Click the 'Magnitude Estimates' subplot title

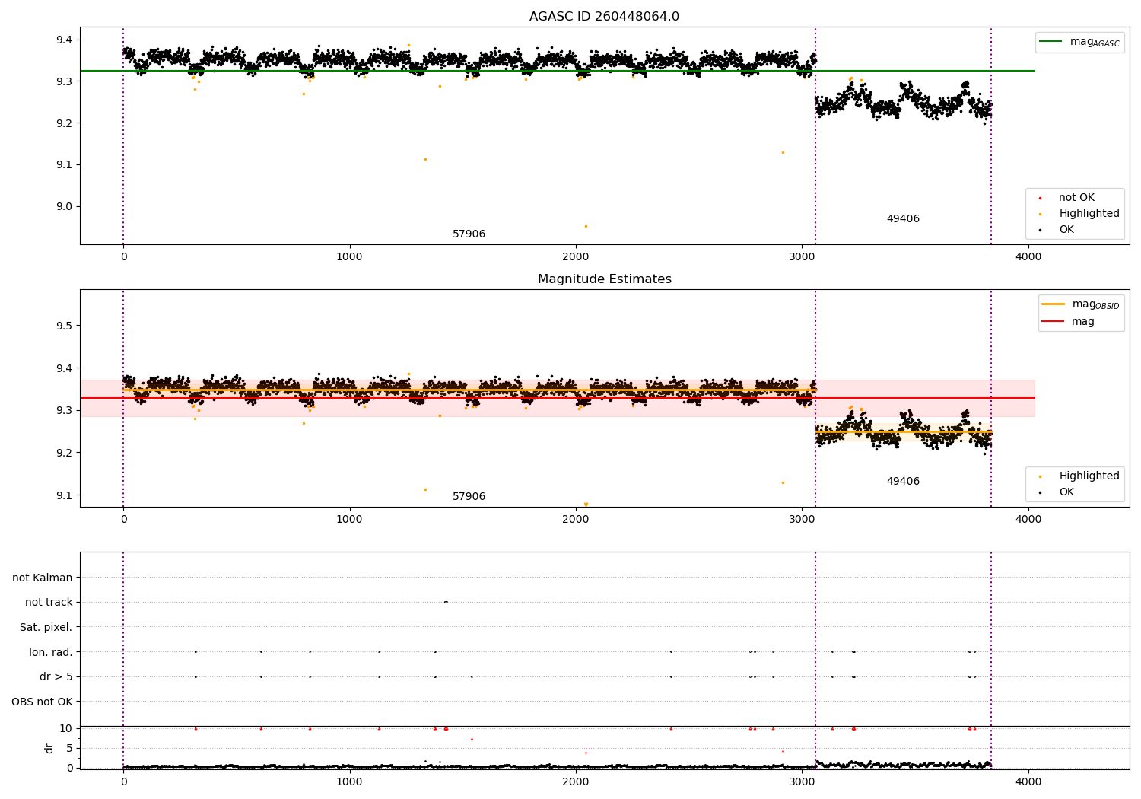point(604,279)
